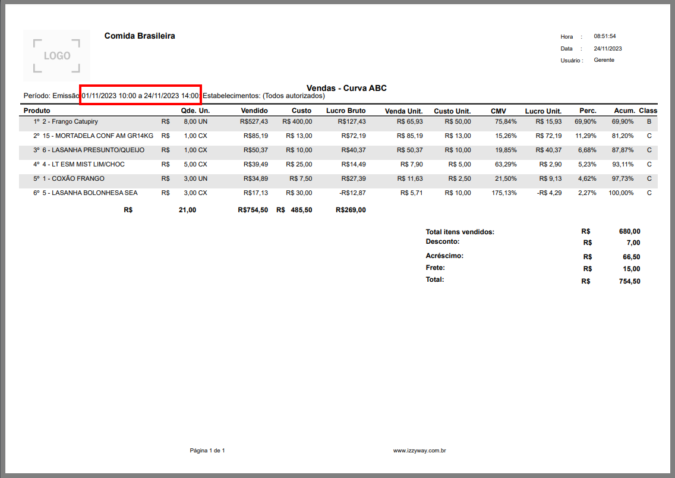The image size is (675, 478).
Task: Click CMV value 19,85%
Action: pos(506,150)
